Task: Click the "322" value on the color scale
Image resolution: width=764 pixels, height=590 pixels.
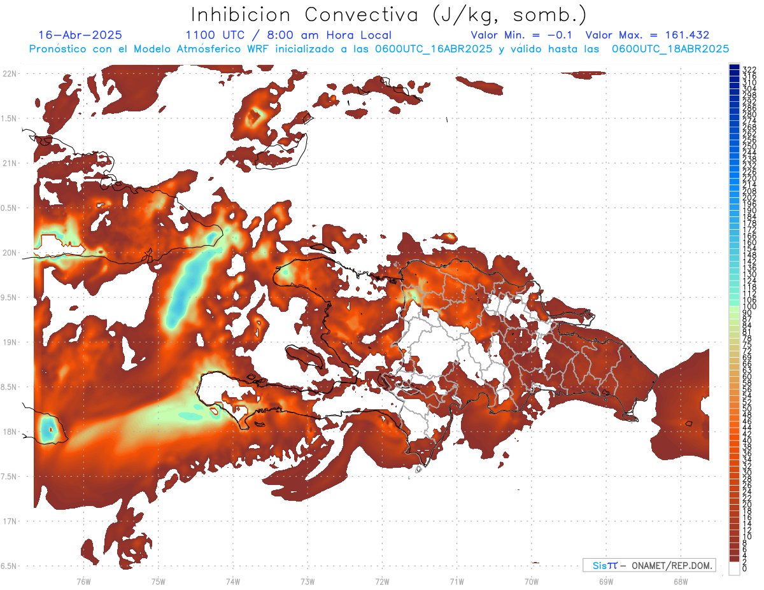Action: [x=749, y=69]
